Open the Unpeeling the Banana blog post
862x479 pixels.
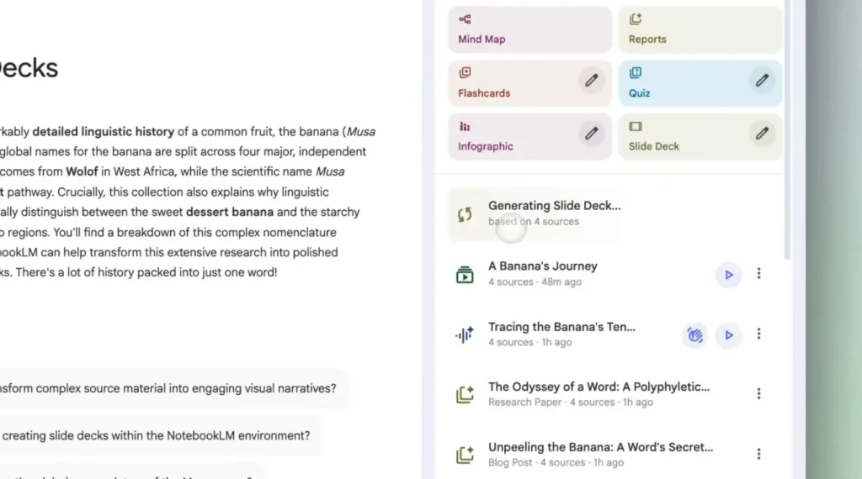[x=599, y=454]
